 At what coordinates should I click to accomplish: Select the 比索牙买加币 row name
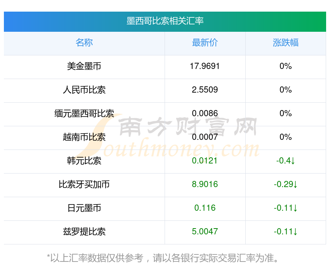84,184
